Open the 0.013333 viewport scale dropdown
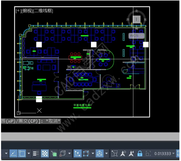The width and height of the screenshot is (181, 161). point(164,154)
